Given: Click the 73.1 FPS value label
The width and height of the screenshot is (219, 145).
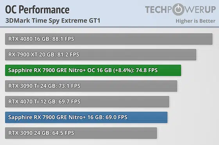Looking at the screenshot, I should coord(70,86).
